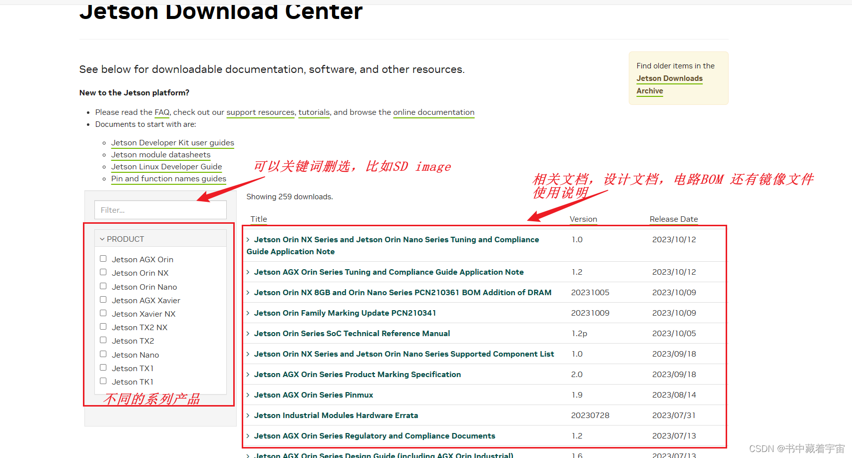Open the Jetson Linux Developer Guide link

(166, 167)
